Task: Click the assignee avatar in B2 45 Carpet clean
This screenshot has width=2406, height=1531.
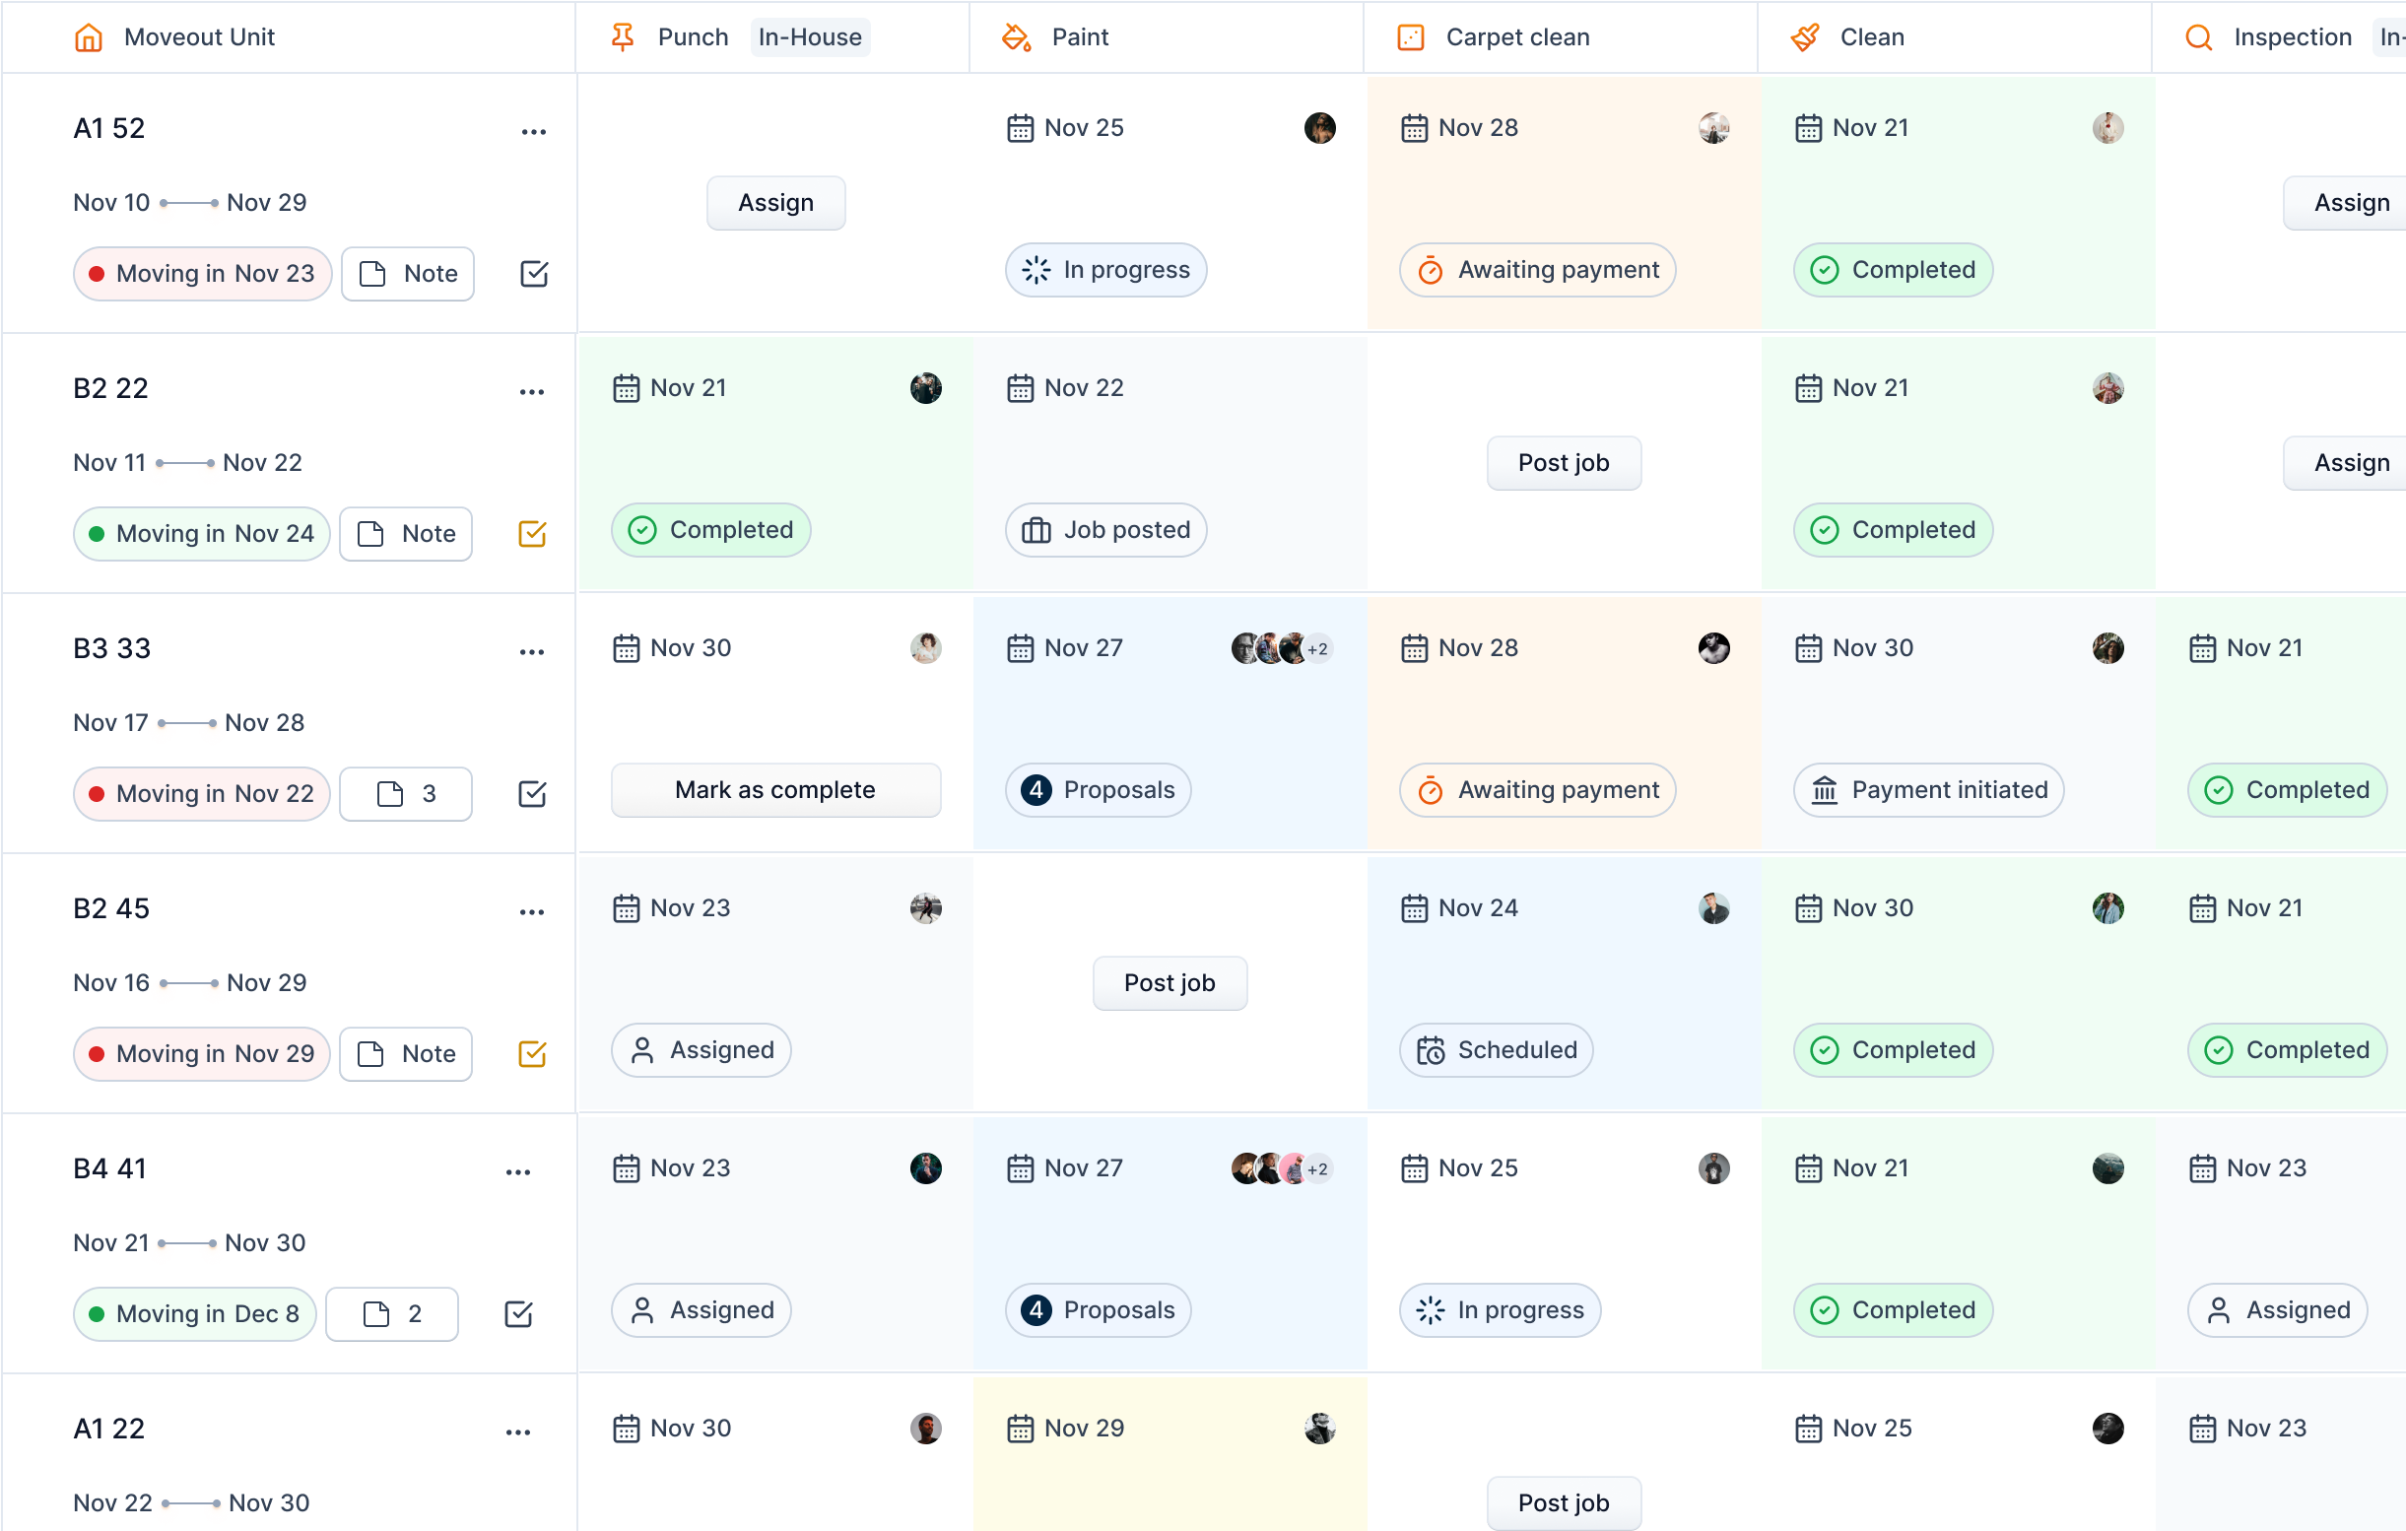Action: point(1713,908)
